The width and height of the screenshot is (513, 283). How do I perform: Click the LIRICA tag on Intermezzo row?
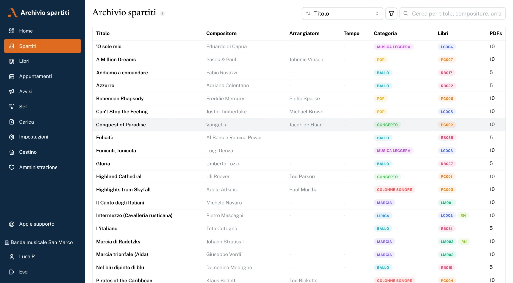(x=383, y=216)
